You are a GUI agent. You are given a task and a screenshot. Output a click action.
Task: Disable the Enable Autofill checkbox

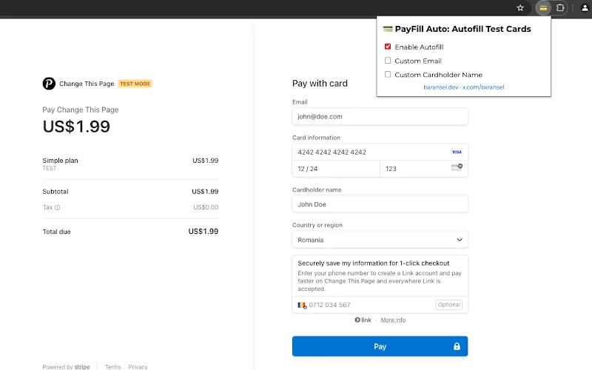388,47
